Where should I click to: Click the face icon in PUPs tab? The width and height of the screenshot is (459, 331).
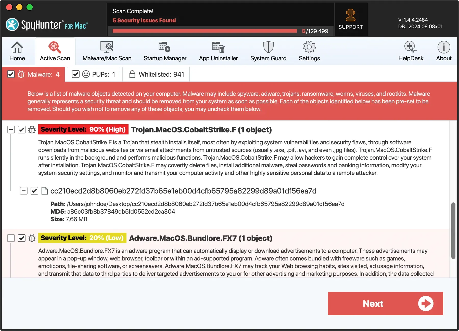(86, 74)
